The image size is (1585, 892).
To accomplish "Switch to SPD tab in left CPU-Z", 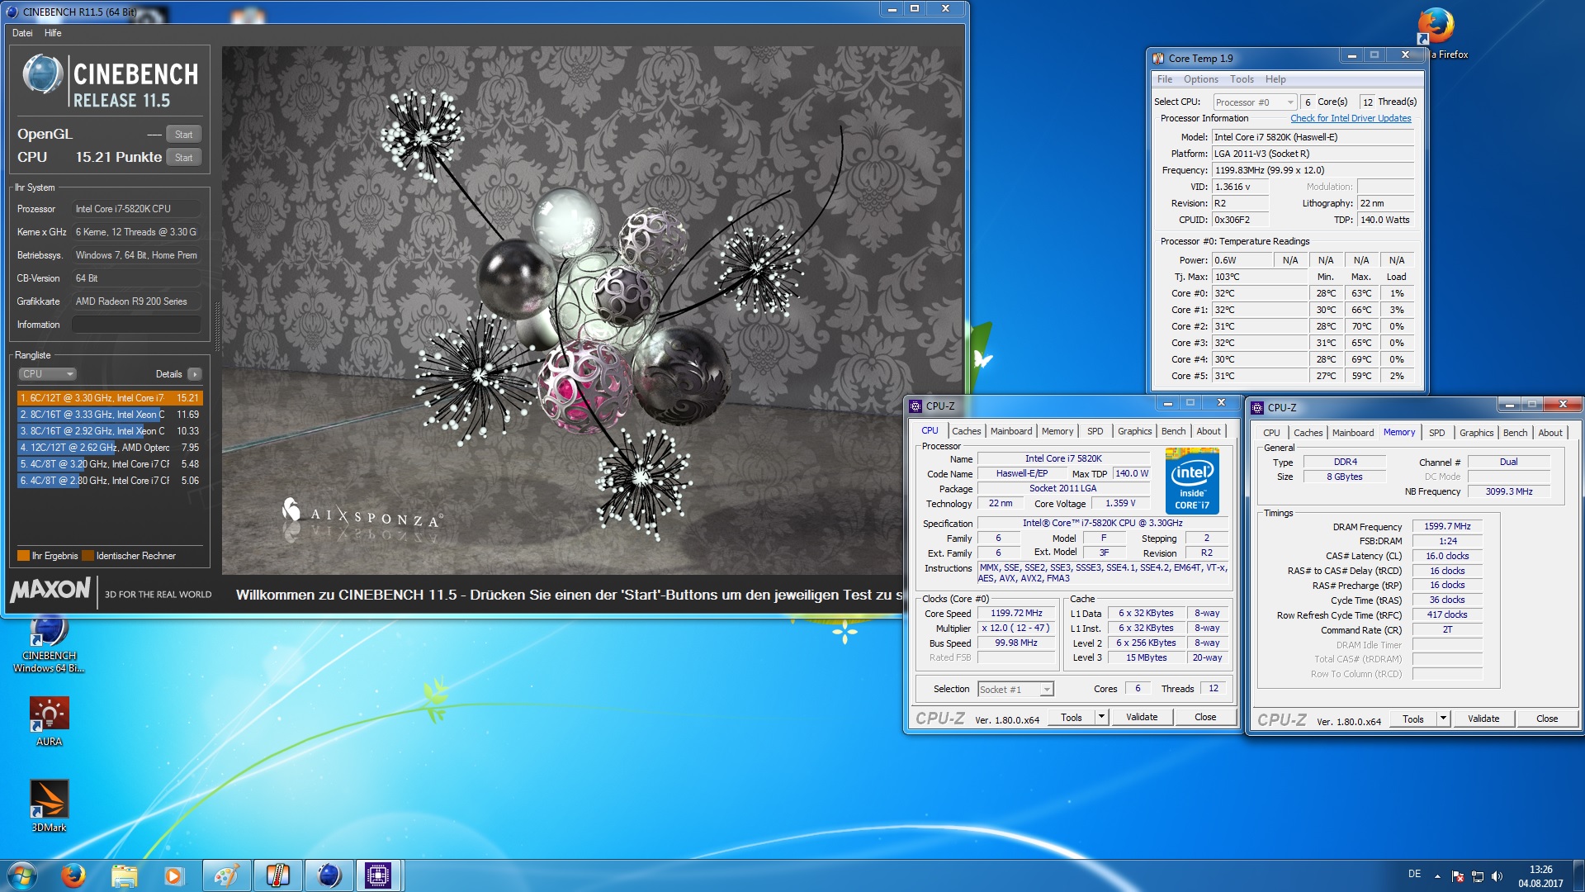I will tap(1095, 431).
